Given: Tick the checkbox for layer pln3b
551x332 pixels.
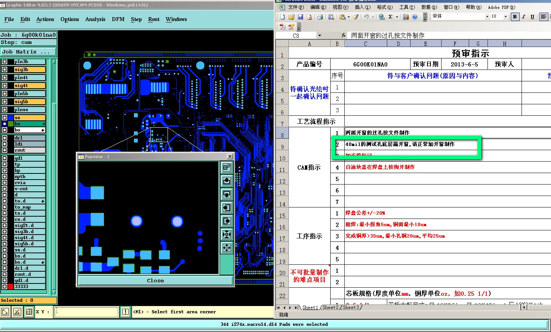Looking at the screenshot, I should click(x=5, y=62).
